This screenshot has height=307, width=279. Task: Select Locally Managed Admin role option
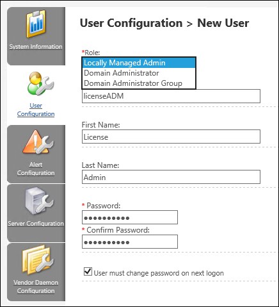click(139, 63)
